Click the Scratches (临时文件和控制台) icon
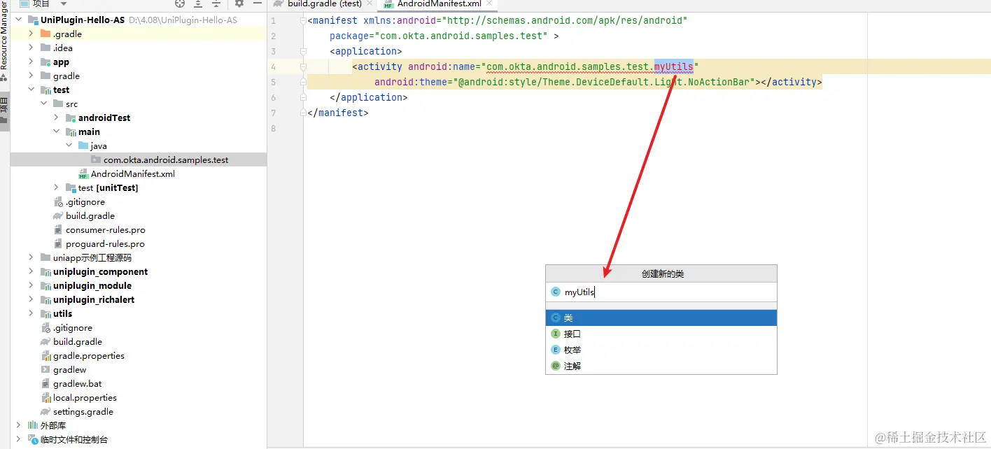Screen dimensions: 991x449 [33, 439]
